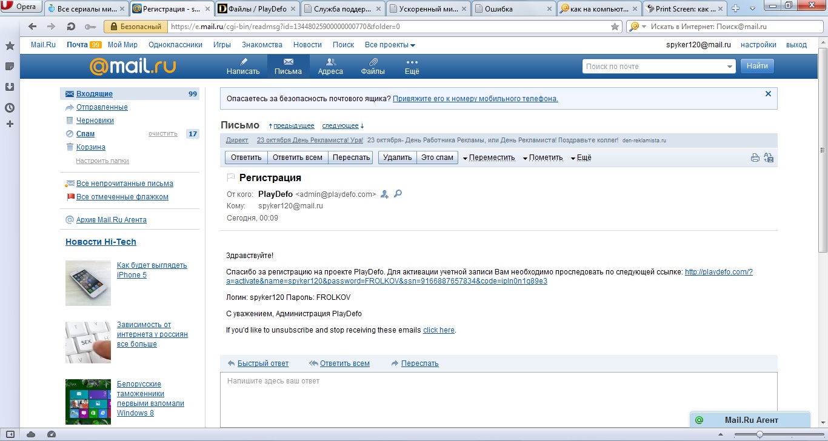
Task: Open Корзина trash folder
Action: (x=91, y=147)
